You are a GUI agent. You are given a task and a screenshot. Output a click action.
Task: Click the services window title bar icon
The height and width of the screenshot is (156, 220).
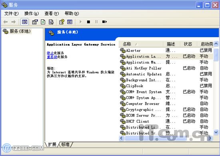4,5
